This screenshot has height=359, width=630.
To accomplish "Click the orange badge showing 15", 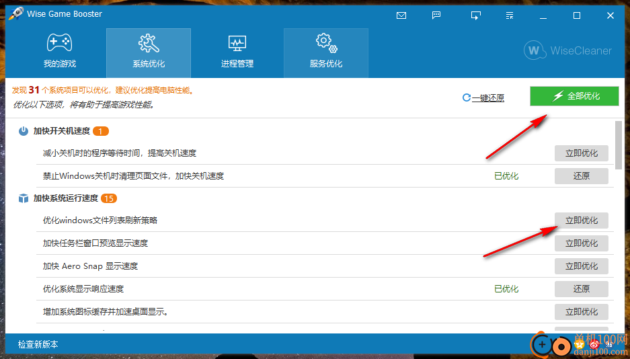I will (x=109, y=198).
